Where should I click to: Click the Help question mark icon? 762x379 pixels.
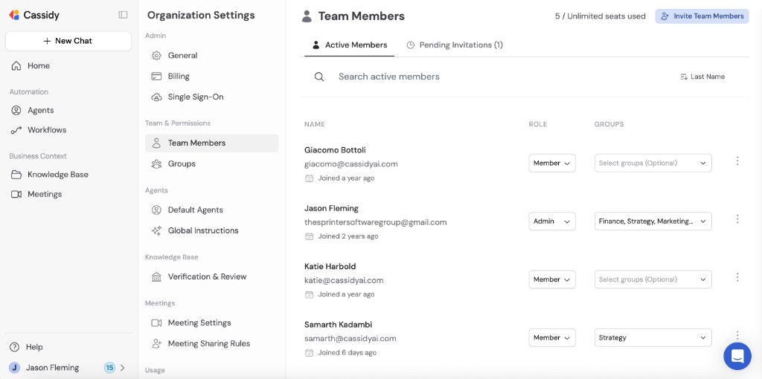point(15,347)
